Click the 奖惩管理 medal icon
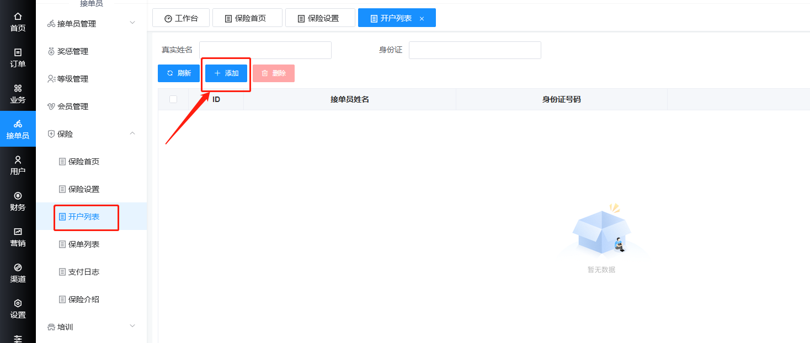 [51, 51]
